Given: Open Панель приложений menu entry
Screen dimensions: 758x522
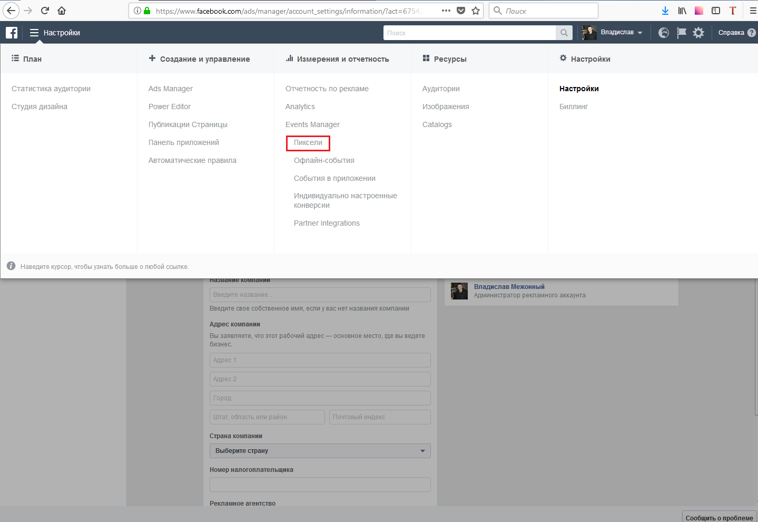Looking at the screenshot, I should [184, 142].
